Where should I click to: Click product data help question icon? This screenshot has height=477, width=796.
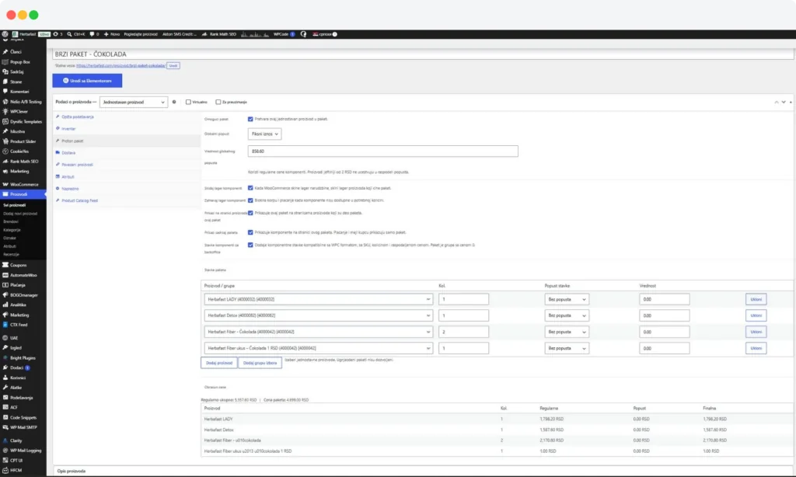point(174,102)
